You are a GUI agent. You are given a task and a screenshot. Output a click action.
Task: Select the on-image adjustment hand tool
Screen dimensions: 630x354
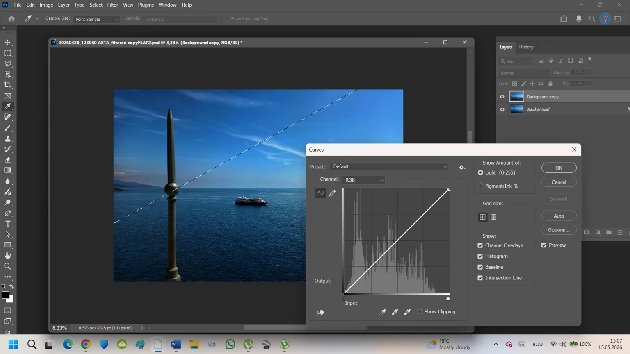point(320,313)
